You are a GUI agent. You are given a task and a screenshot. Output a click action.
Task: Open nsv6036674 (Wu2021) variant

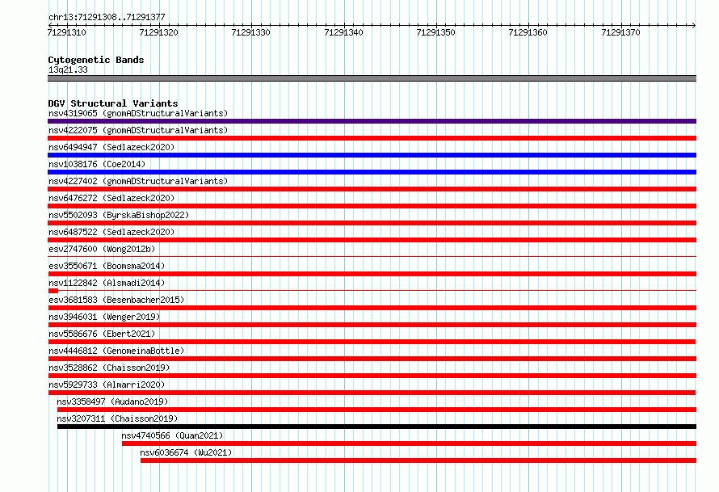186,452
